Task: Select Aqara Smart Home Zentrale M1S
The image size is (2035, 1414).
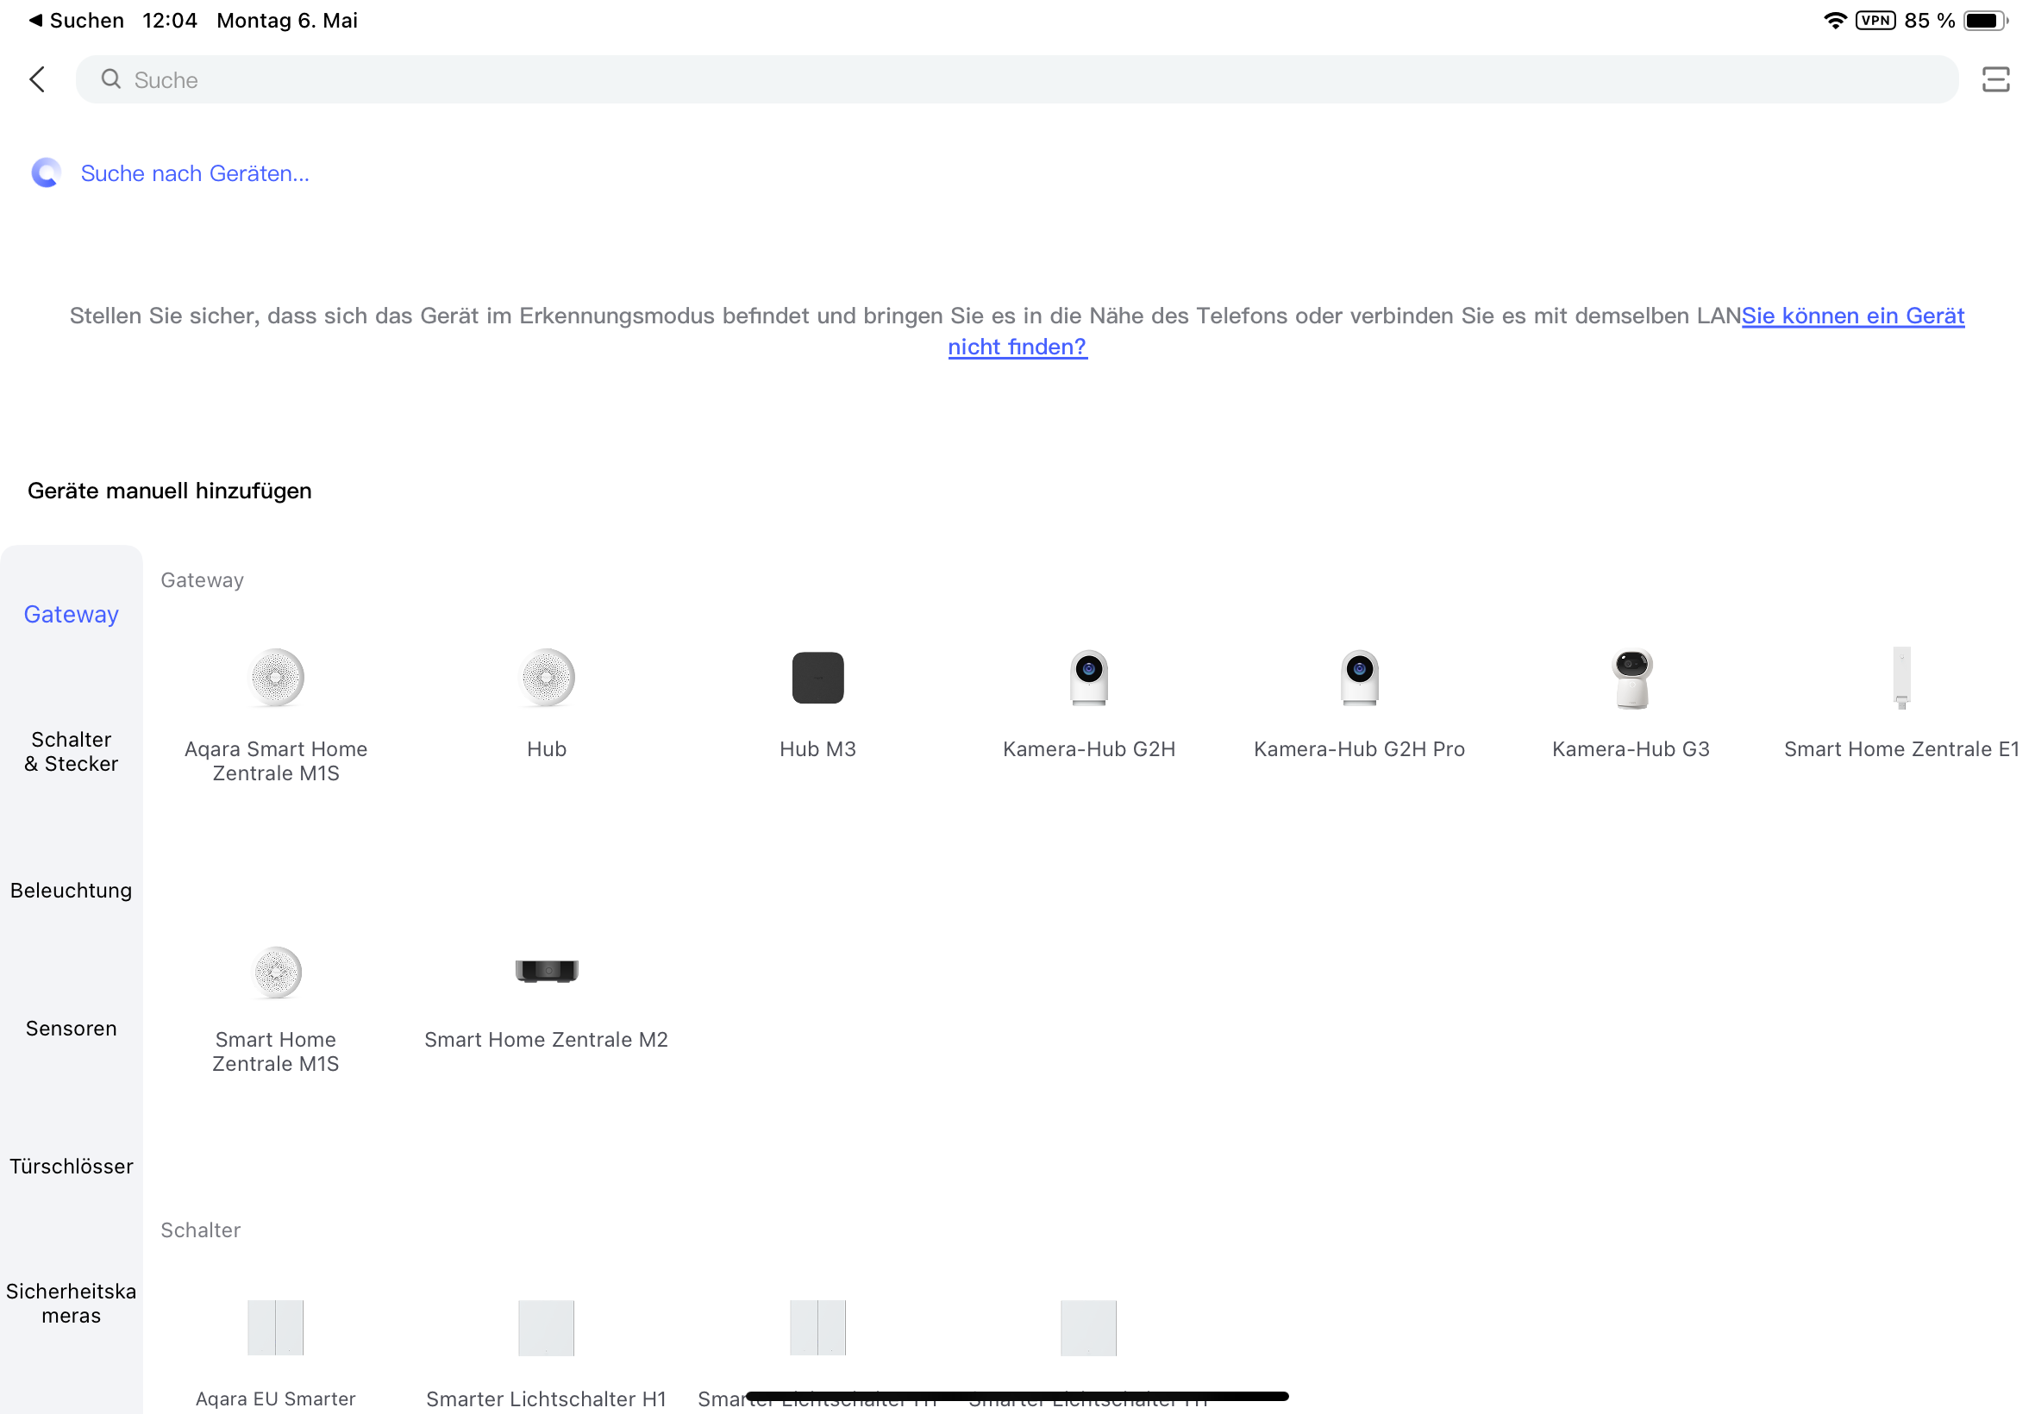Action: [276, 678]
